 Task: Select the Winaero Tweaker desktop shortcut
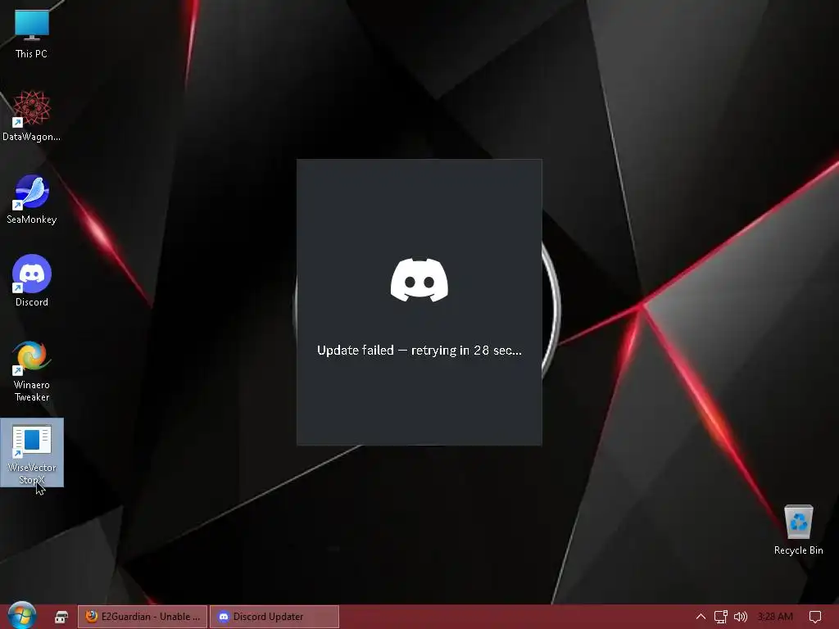tap(32, 371)
